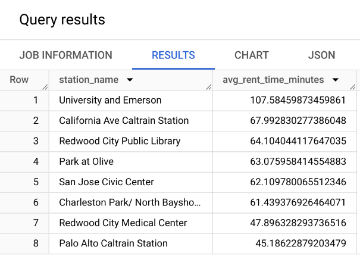360x256 pixels.
Task: Click San Jose Civic Center cell
Action: 107,182
